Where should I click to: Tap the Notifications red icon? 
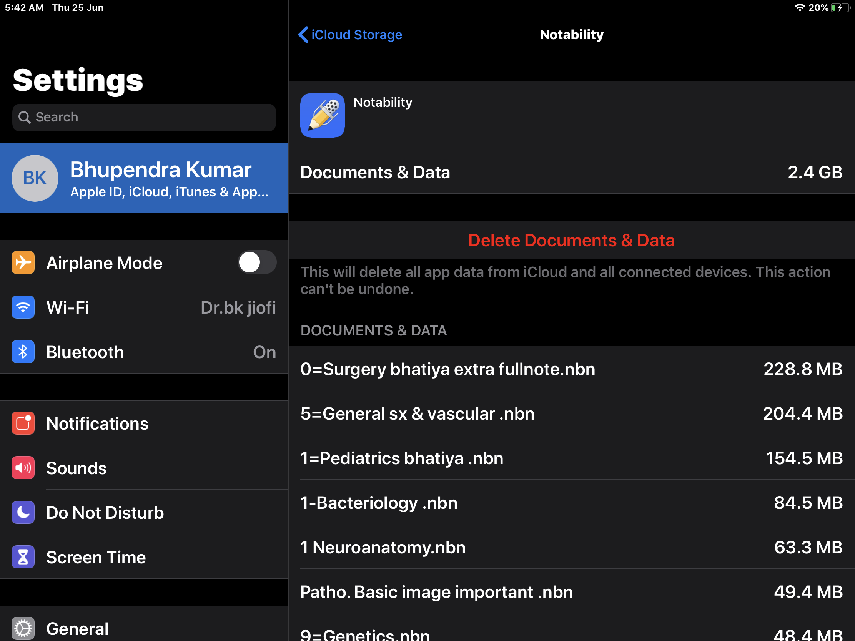pyautogui.click(x=23, y=423)
